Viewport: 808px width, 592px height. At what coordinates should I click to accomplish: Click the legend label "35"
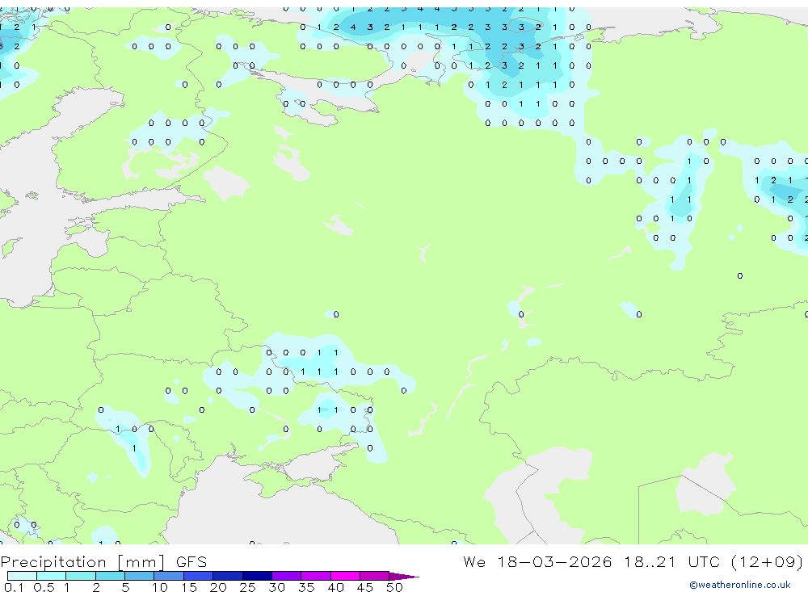(x=306, y=587)
